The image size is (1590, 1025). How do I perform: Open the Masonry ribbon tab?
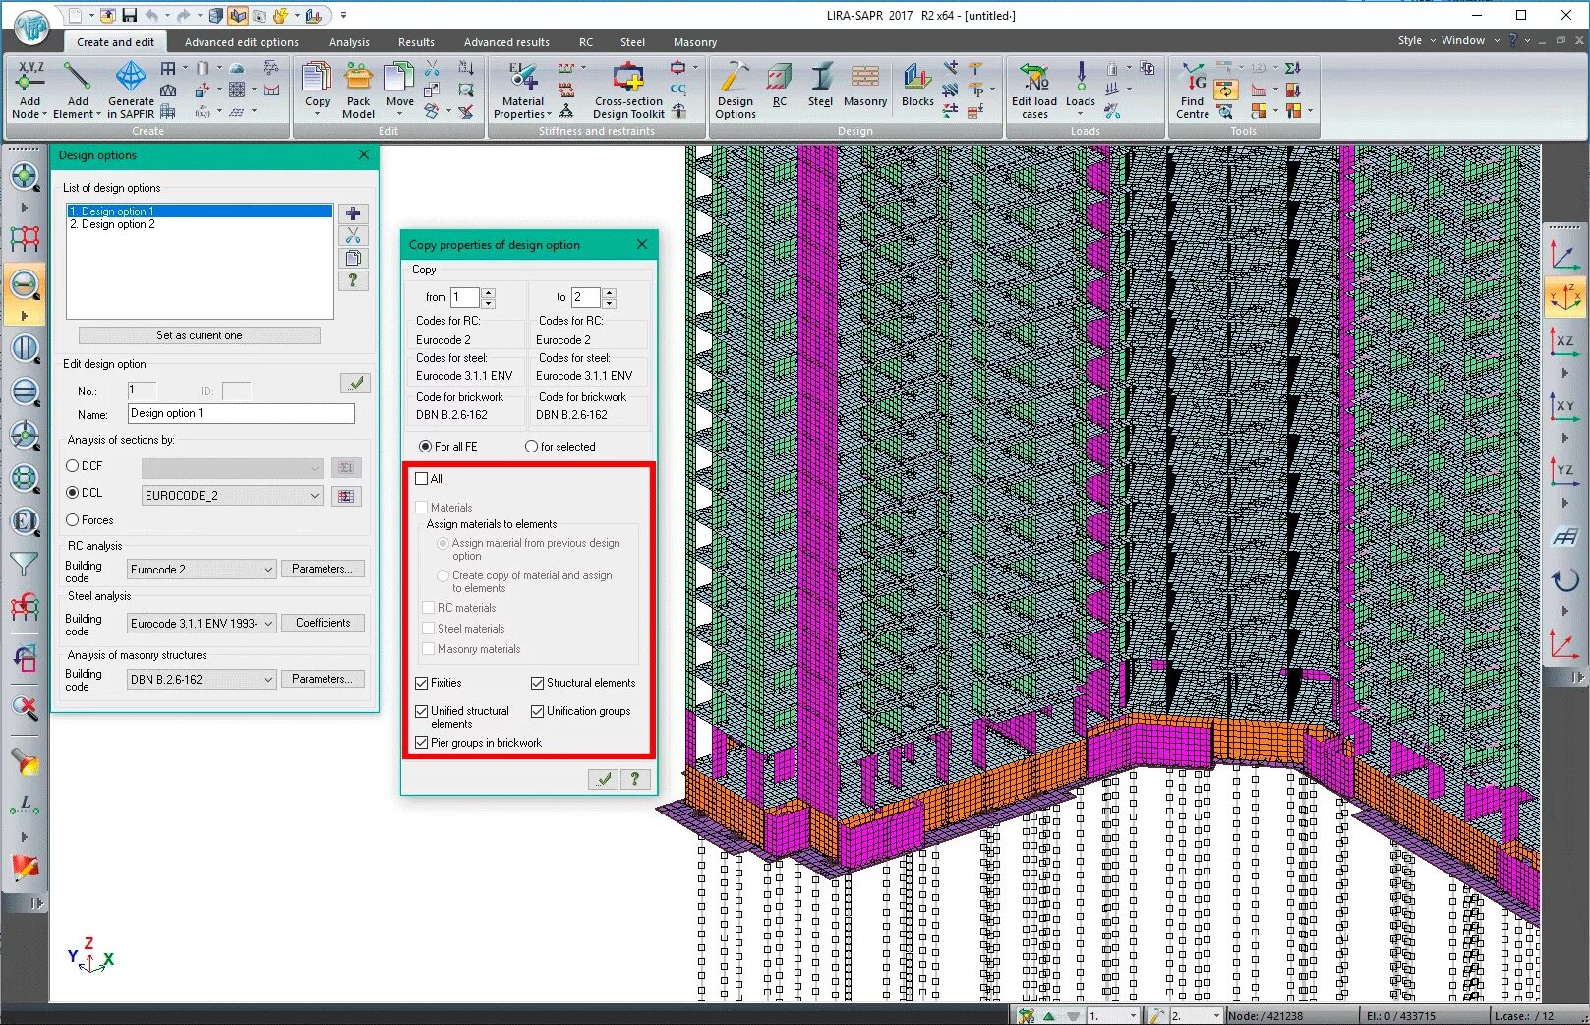point(695,42)
